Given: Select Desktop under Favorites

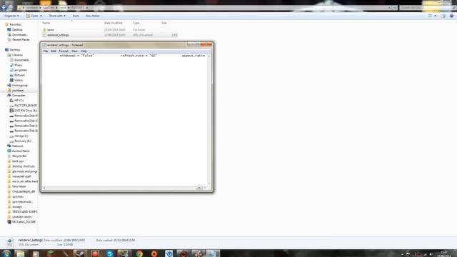Looking at the screenshot, I should pyautogui.click(x=17, y=30).
